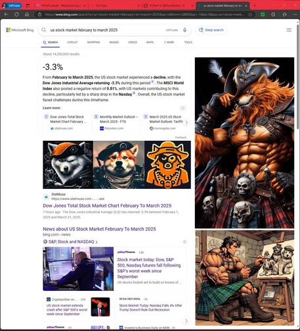Add page to favorites with the star icon
Image resolution: width=300 pixels, height=331 pixels.
(x=250, y=14)
